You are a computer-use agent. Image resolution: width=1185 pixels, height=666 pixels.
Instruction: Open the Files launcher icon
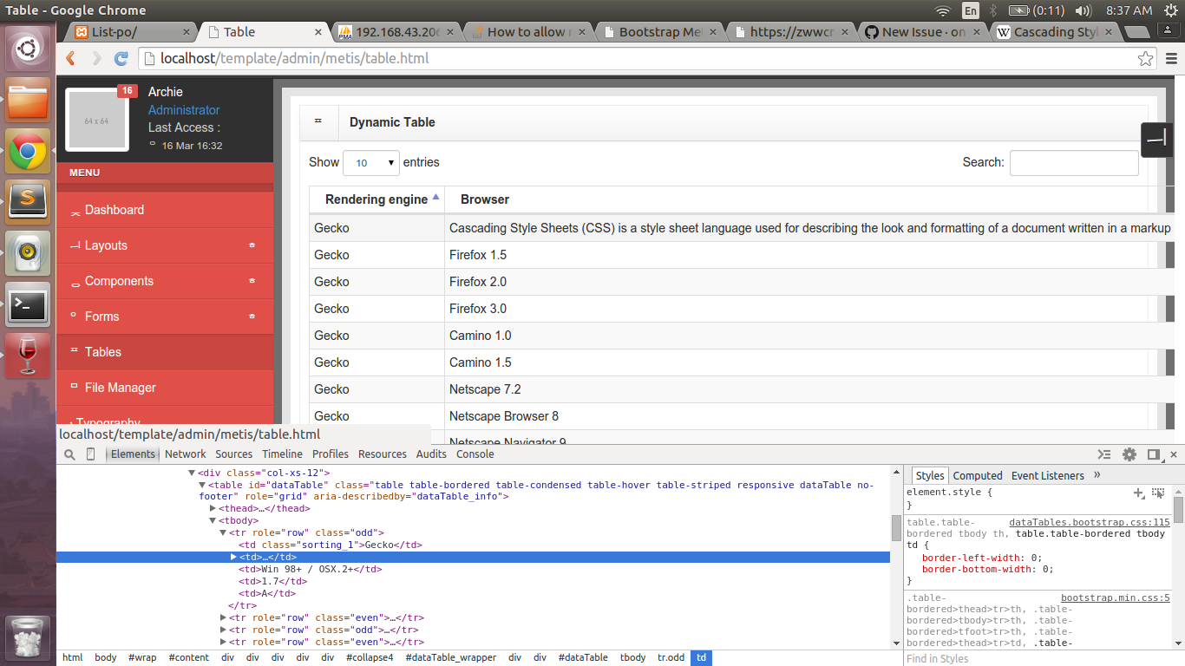pyautogui.click(x=28, y=101)
